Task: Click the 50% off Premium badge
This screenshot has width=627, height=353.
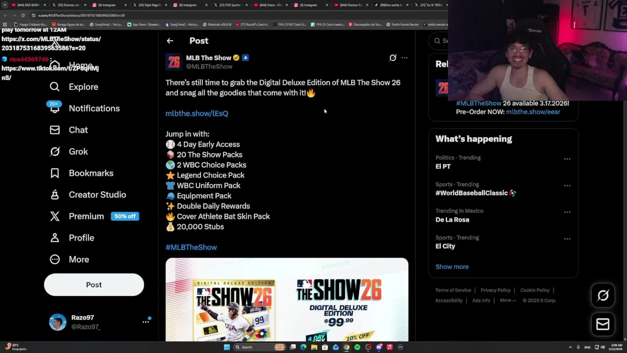Action: pyautogui.click(x=124, y=216)
